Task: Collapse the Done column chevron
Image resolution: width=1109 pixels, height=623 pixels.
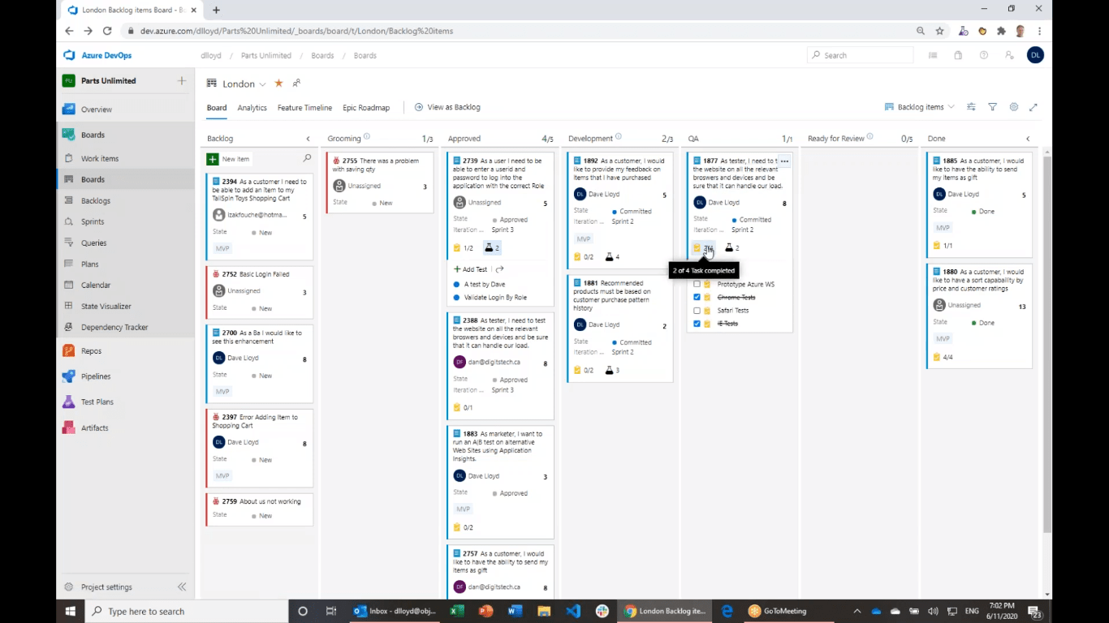Action: tap(1028, 139)
